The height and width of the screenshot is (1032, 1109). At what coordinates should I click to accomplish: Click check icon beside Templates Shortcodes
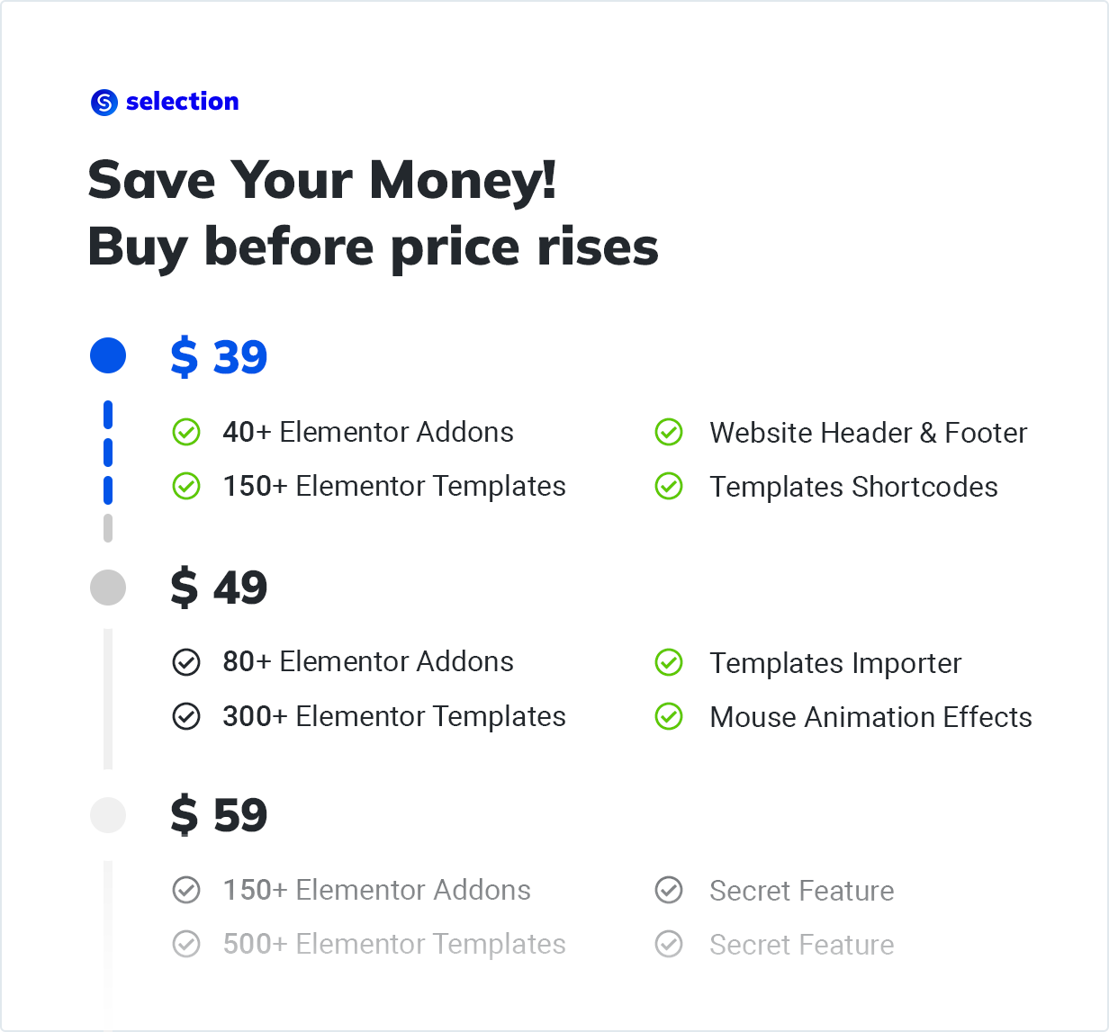click(669, 487)
